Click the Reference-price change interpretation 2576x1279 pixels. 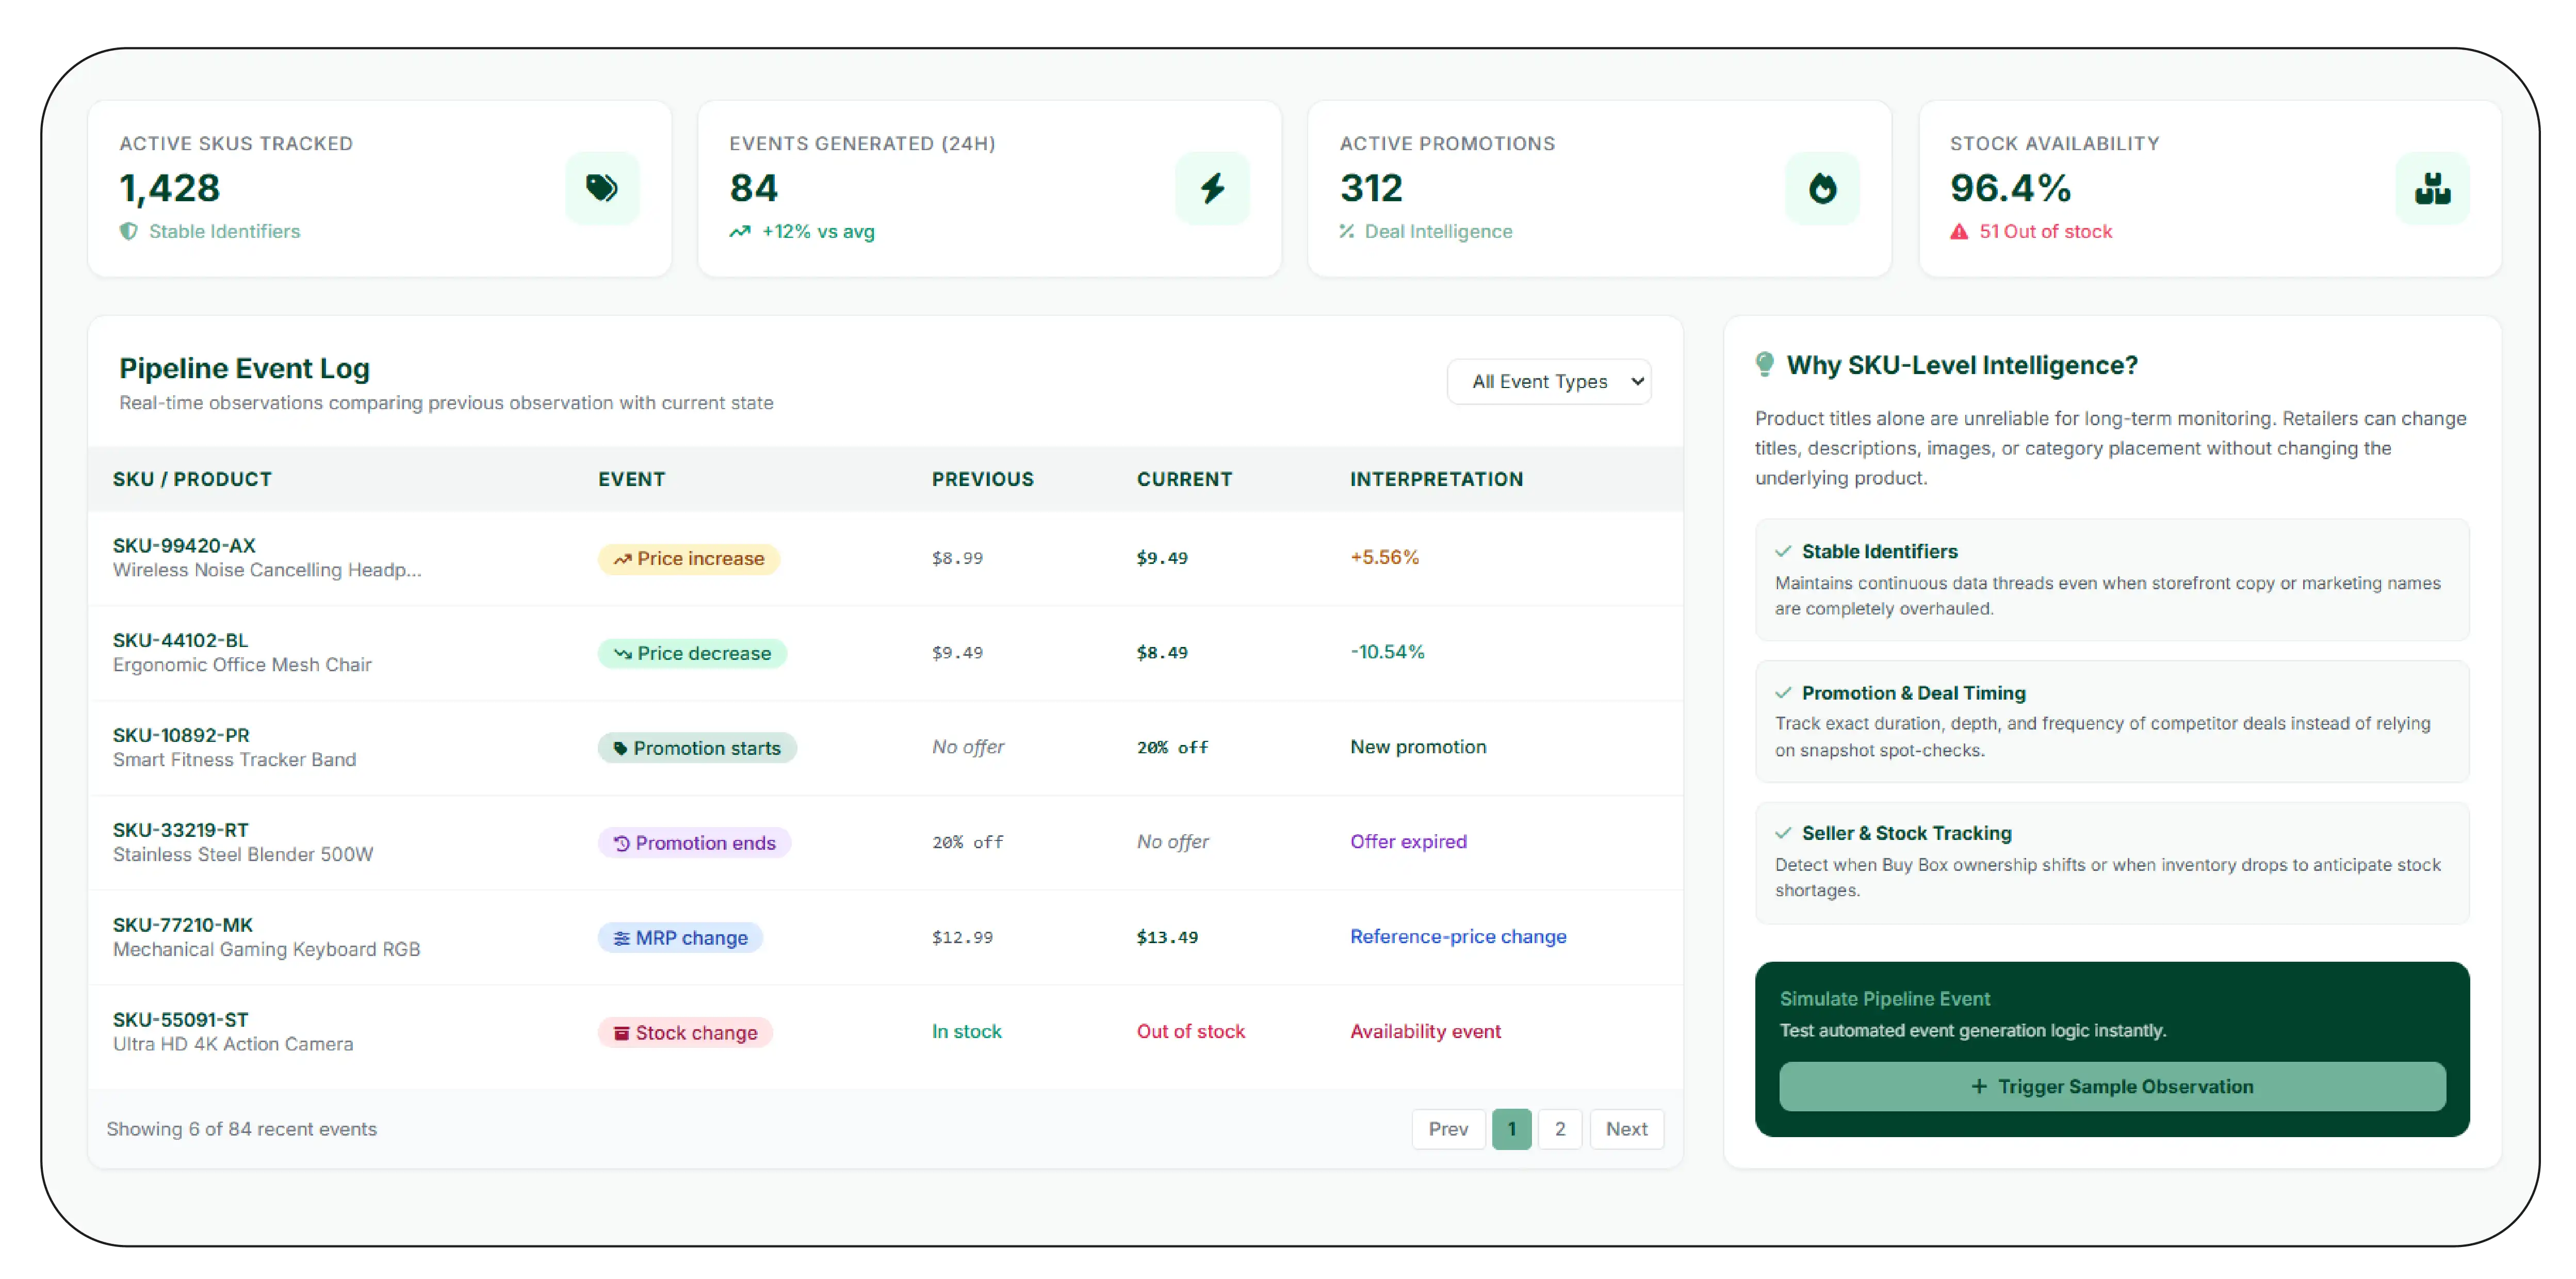(x=1458, y=936)
